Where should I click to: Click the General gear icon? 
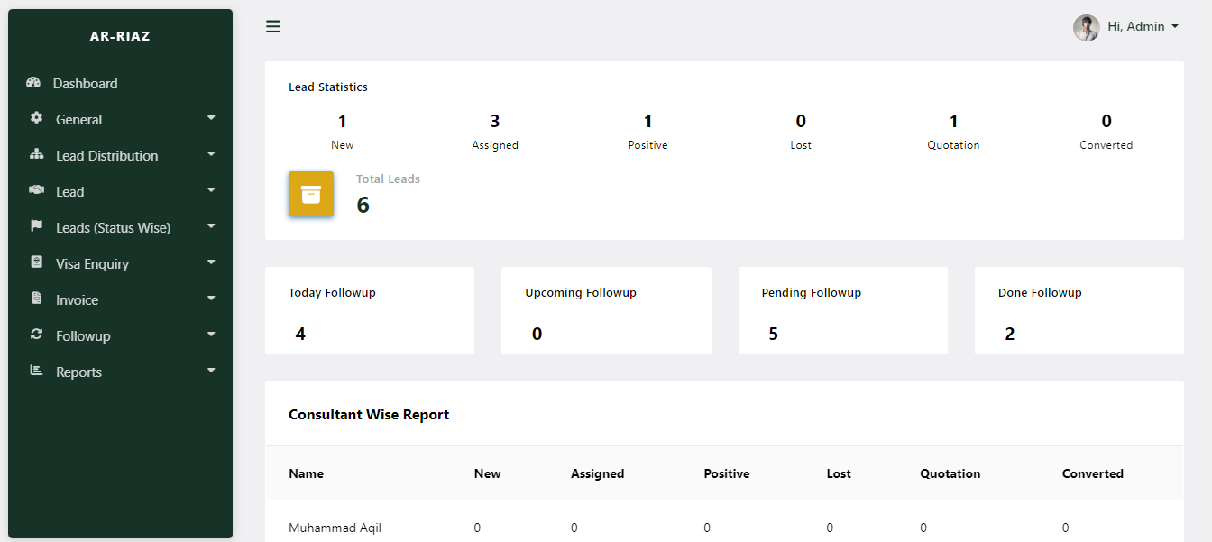[37, 118]
